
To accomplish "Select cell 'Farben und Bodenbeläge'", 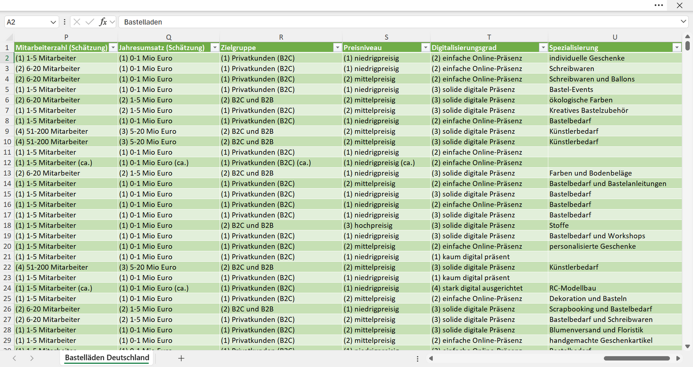I will [615, 173].
